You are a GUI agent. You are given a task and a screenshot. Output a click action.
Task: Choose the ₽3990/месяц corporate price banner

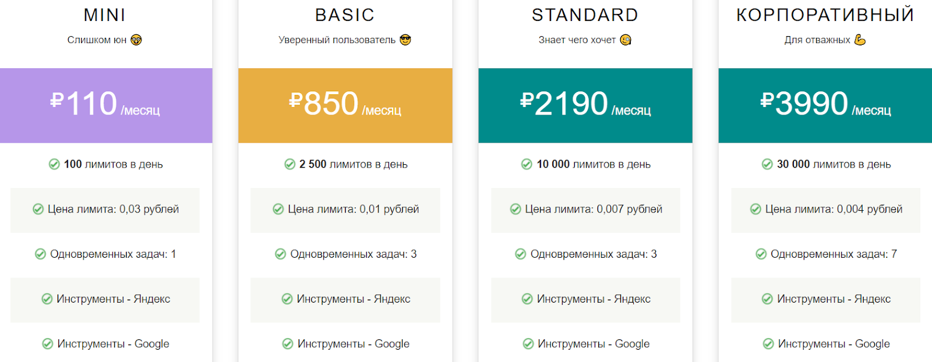coord(825,105)
